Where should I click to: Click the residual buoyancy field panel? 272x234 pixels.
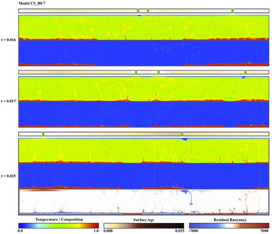[x=144, y=202]
